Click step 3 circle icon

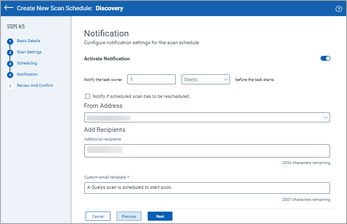click(x=10, y=64)
